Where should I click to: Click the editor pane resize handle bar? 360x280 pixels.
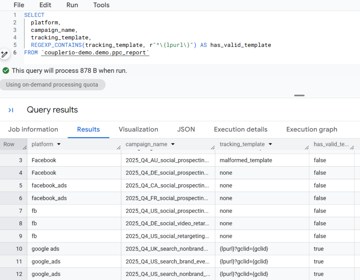point(299,95)
